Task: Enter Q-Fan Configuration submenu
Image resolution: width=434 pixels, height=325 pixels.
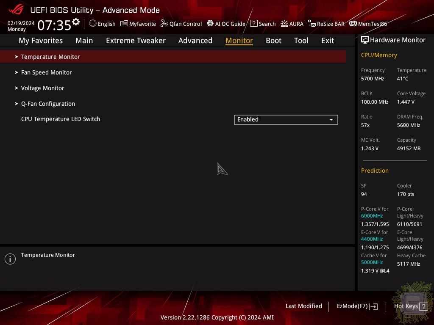Action: click(48, 104)
